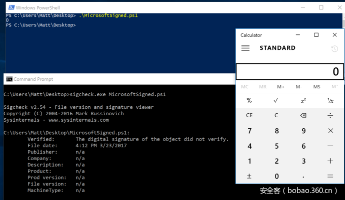Click the Command Prompt window title
345x200 pixels.
pos(33,79)
